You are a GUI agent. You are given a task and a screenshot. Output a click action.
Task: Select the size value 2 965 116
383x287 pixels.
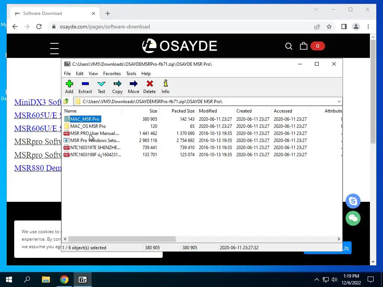148,141
